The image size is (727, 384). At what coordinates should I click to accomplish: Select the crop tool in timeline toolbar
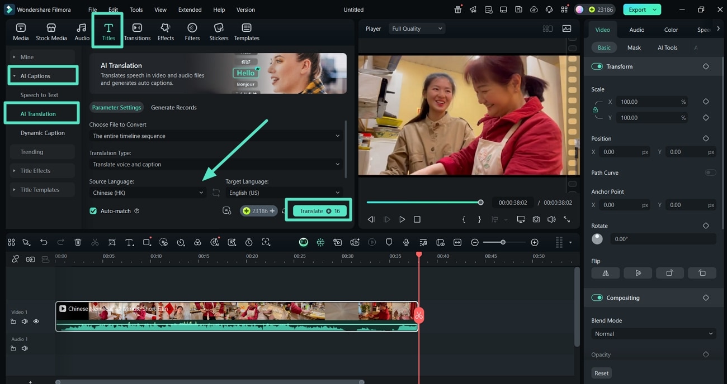[112, 242]
